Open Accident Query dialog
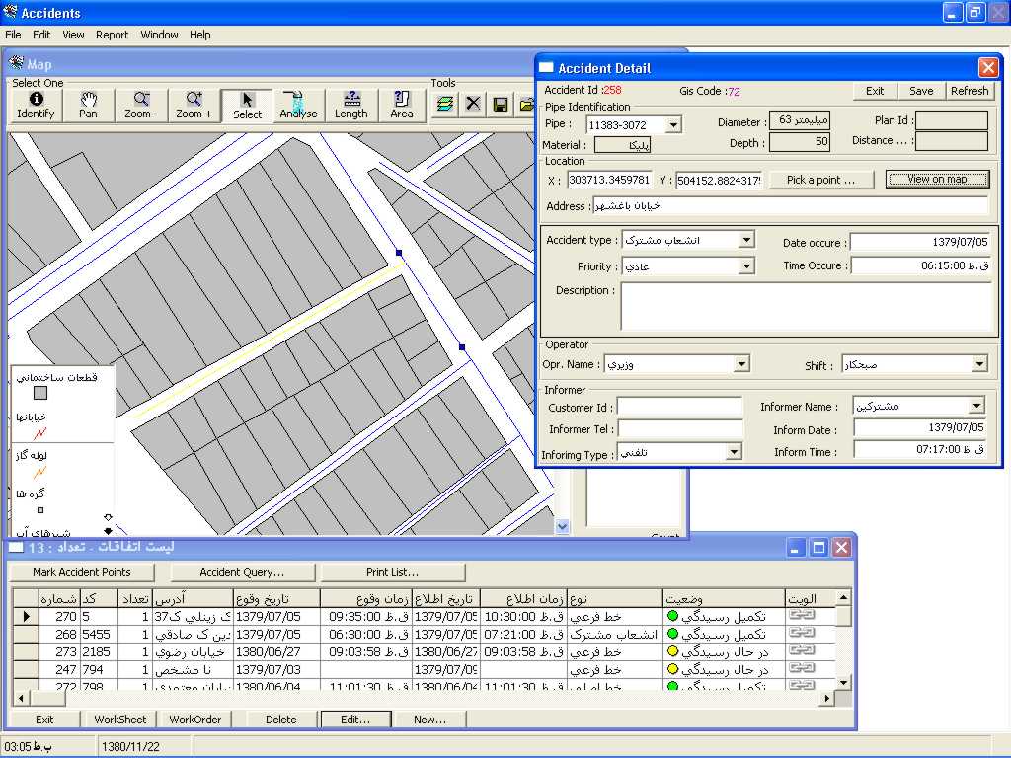This screenshot has height=758, width=1011. pyautogui.click(x=242, y=572)
